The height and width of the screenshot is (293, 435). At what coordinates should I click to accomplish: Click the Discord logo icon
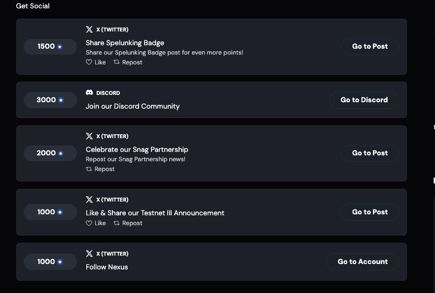(89, 92)
